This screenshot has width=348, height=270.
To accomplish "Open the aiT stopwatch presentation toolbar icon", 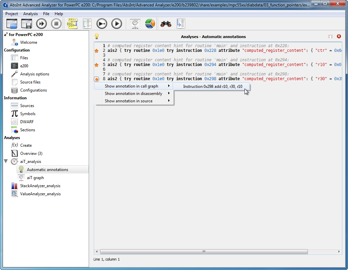I will point(135,24).
